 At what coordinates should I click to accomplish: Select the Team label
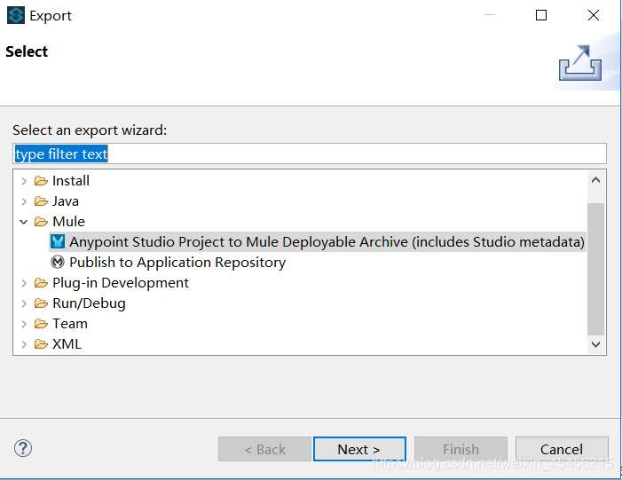tap(70, 324)
